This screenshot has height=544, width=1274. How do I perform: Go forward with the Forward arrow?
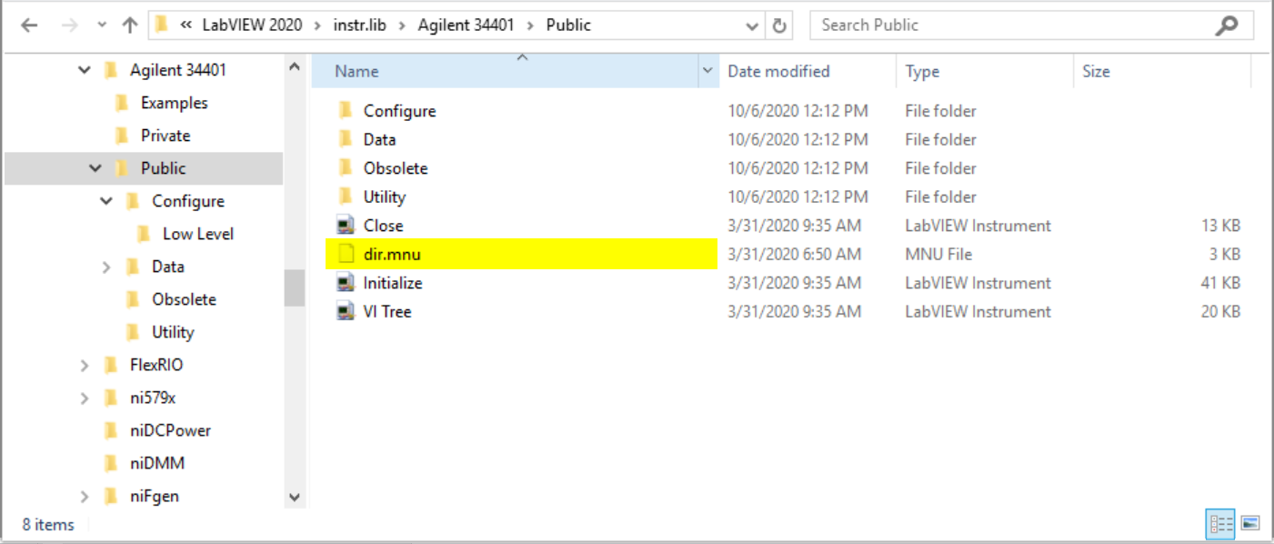pyautogui.click(x=70, y=25)
